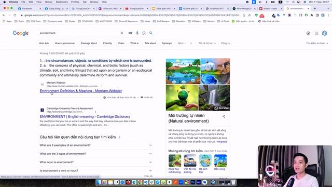Open the 'AI Tools' bookmarks folder

pyautogui.click(x=224, y=21)
